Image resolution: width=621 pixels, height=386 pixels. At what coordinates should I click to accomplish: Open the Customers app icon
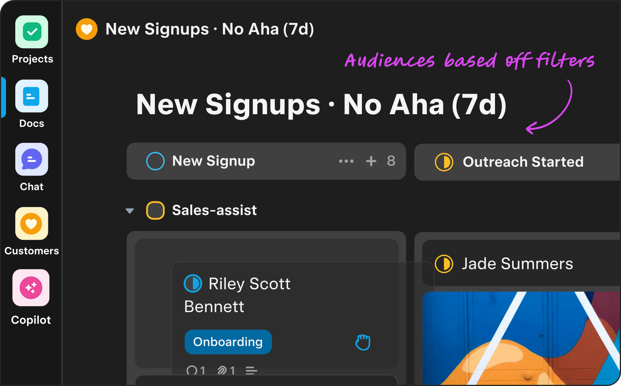pyautogui.click(x=32, y=223)
